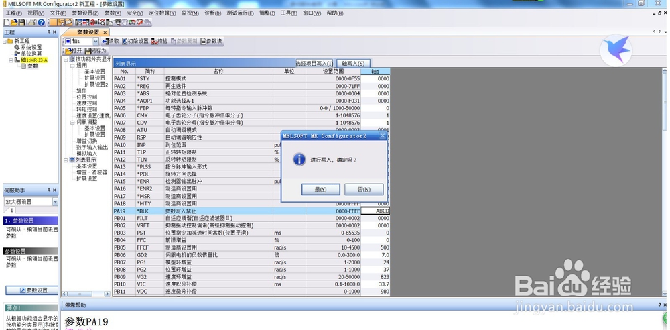Open the 帮助(H) menu
The image size is (670, 330).
(x=334, y=13)
